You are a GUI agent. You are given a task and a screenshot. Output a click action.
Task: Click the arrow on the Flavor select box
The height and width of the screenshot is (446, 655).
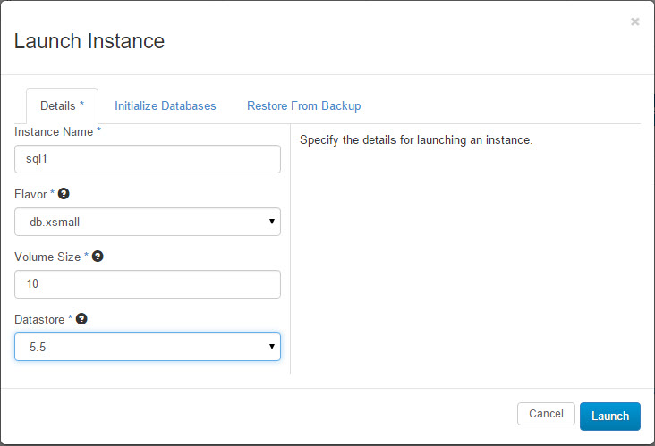click(271, 222)
